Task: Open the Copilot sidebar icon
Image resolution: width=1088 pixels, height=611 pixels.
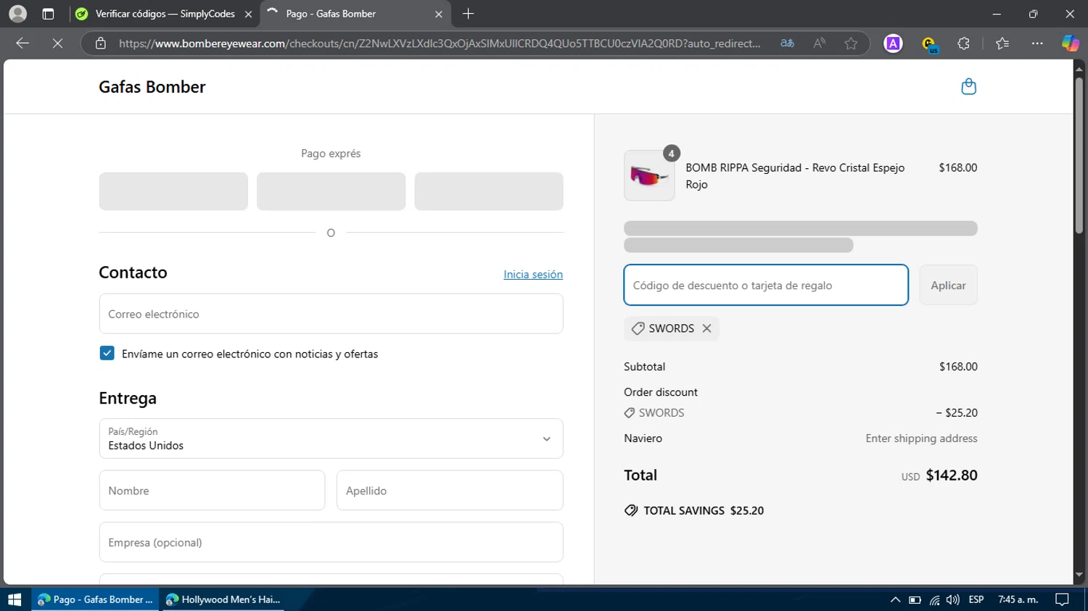Action: tap(1070, 43)
